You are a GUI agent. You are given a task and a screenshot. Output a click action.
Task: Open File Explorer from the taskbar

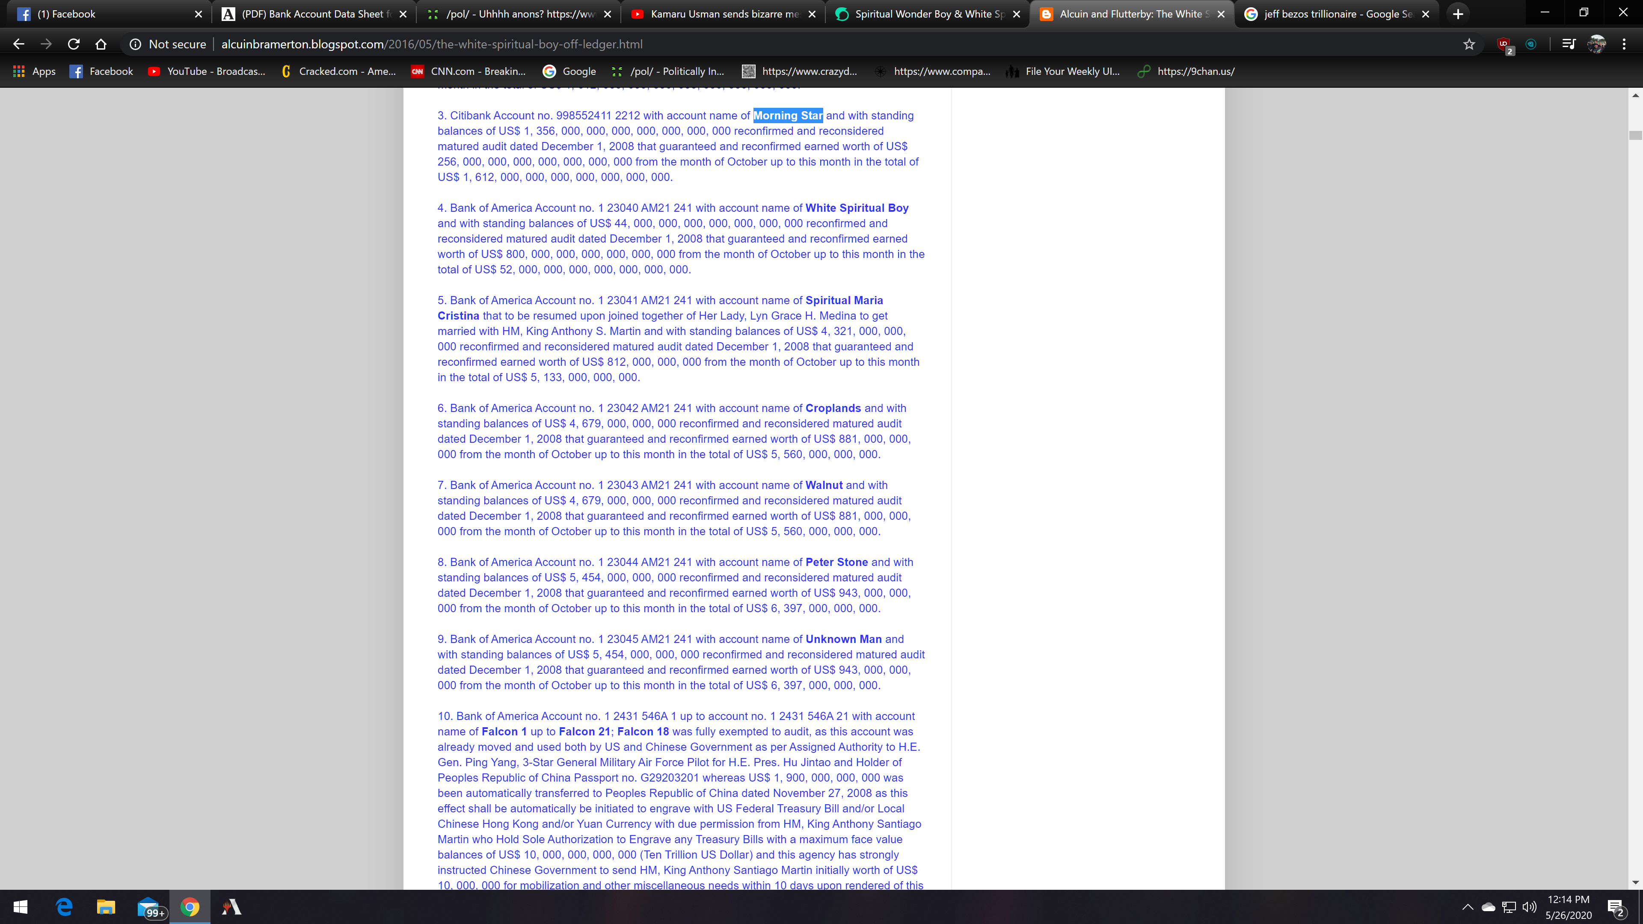[x=106, y=907]
